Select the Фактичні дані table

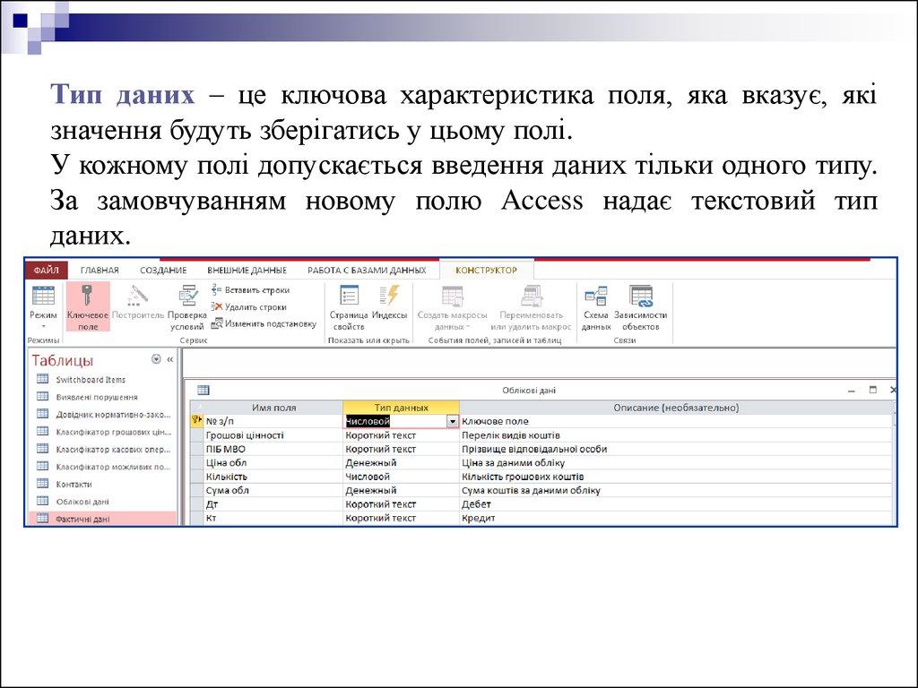[x=82, y=519]
